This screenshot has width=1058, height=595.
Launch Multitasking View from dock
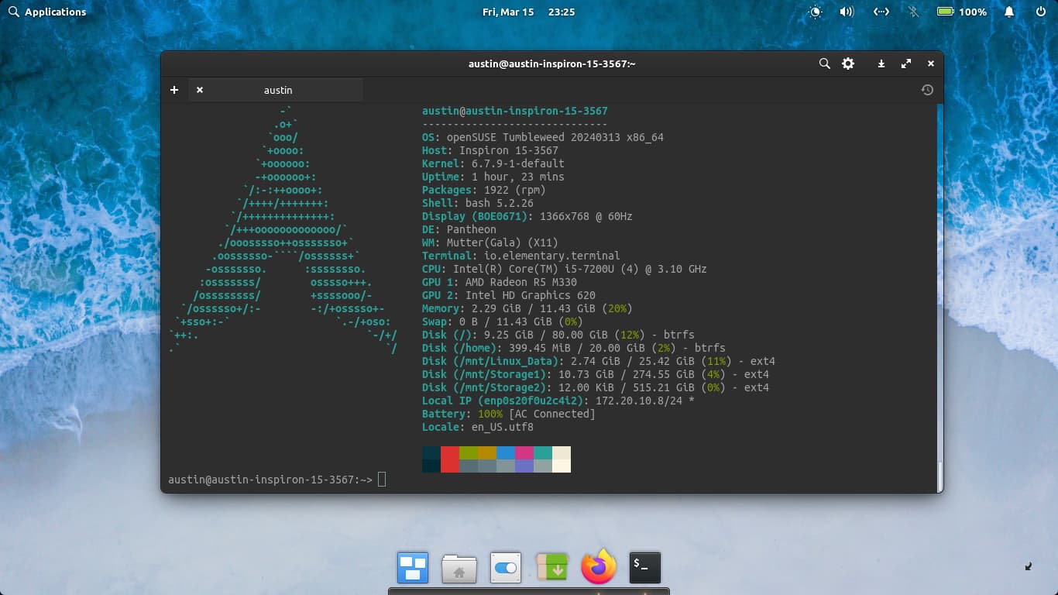[413, 567]
